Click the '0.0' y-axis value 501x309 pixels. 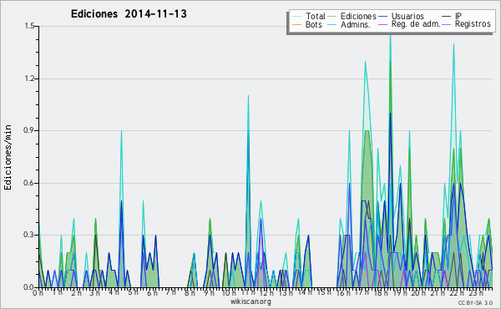pos(29,287)
